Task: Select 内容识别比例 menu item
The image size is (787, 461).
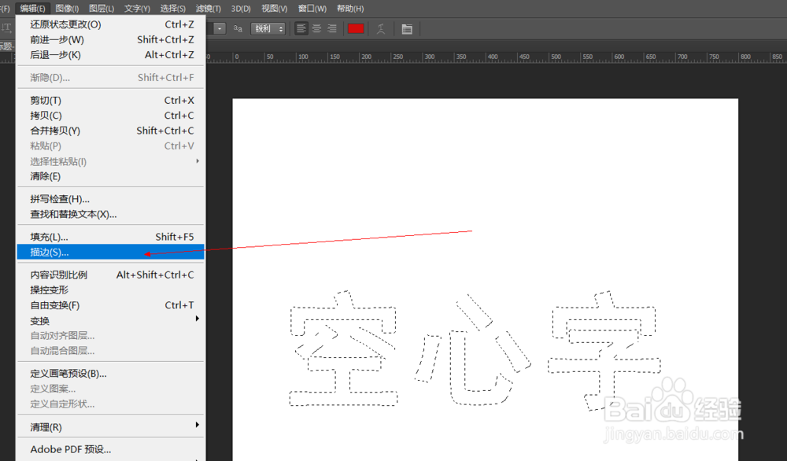Action: (110, 275)
